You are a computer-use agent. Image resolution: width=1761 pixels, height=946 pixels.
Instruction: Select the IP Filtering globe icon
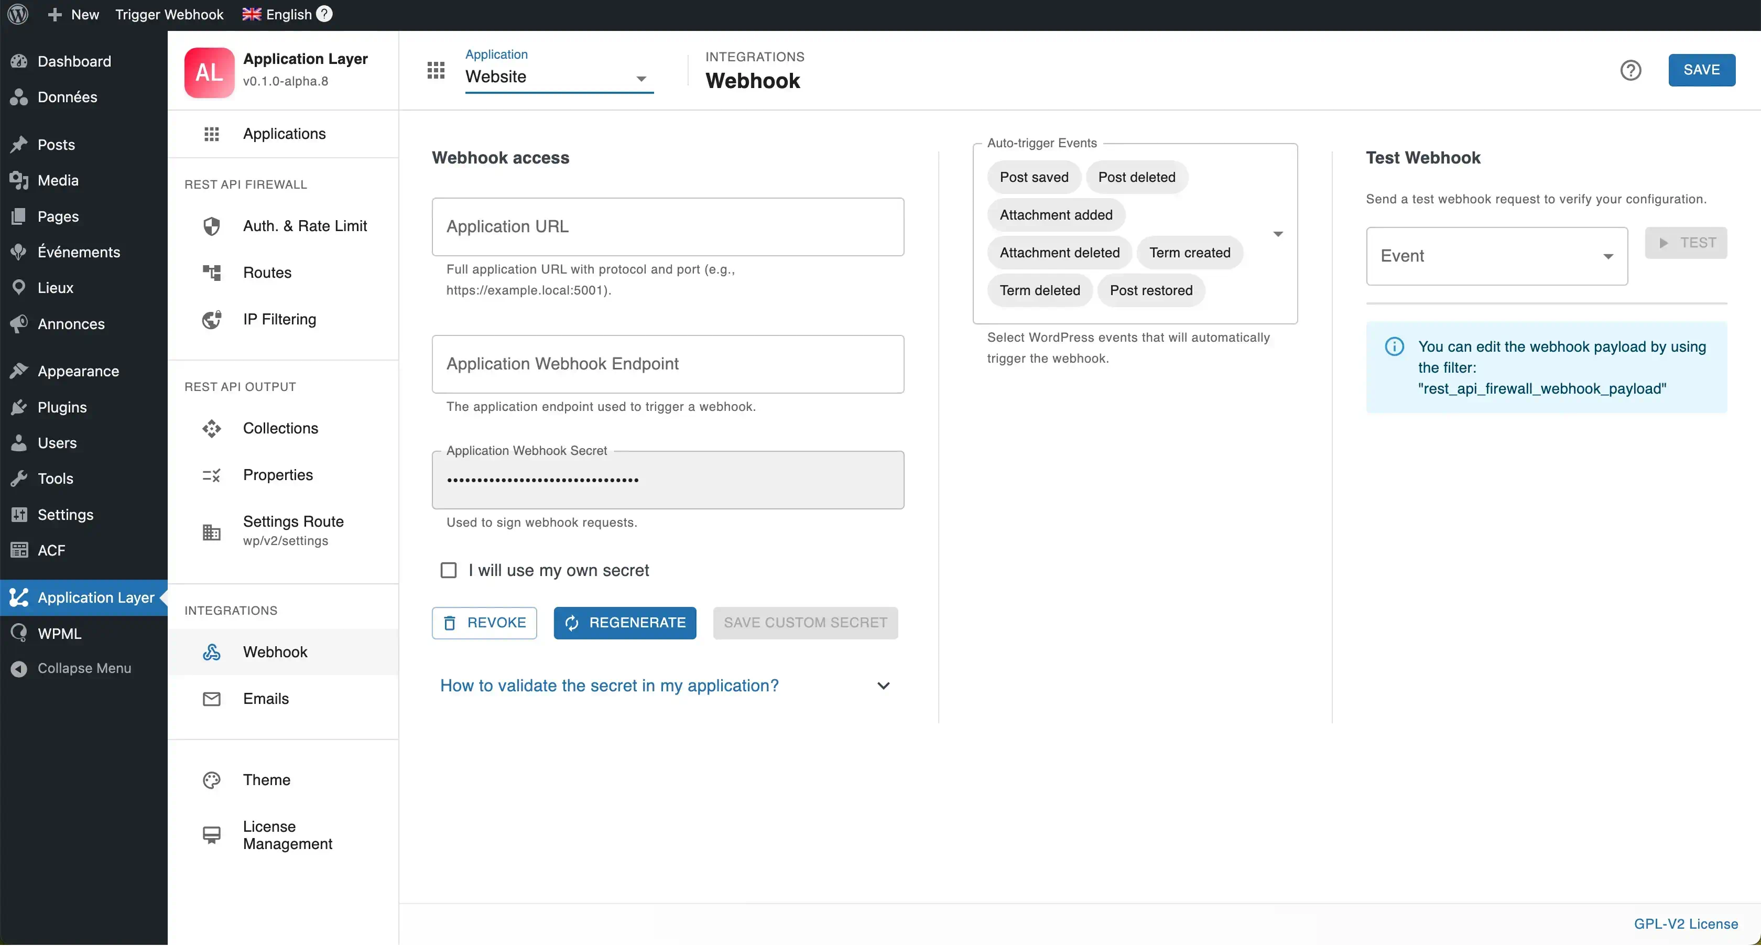coord(212,319)
